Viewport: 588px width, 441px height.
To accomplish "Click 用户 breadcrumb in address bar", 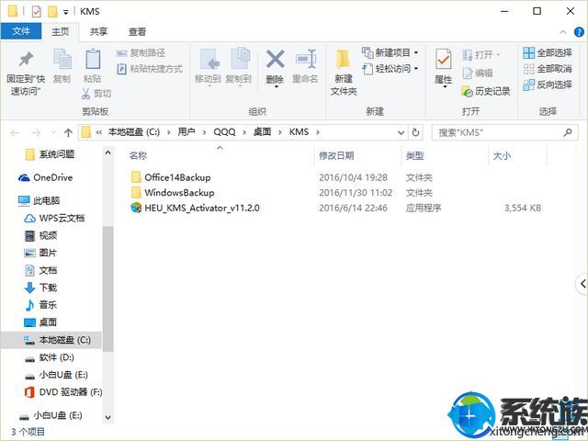I will 187,132.
